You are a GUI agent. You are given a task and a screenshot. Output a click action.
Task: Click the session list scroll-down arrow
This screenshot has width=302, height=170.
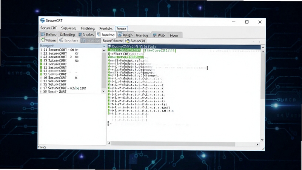pyautogui.click(x=103, y=91)
